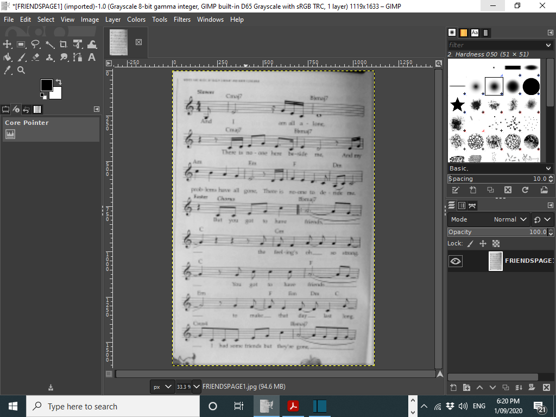556x417 pixels.
Task: Select the Crop tool in the toolbox
Action: click(x=64, y=45)
